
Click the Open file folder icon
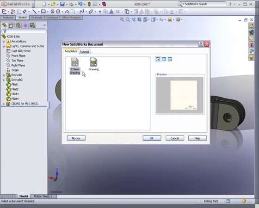(x=53, y=4)
